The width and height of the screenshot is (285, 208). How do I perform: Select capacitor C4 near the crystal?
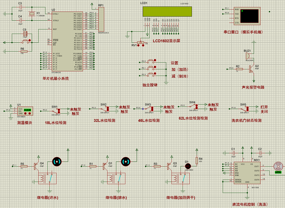coord(20,20)
